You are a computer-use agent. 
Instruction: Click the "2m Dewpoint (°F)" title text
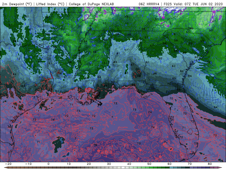[17, 4]
